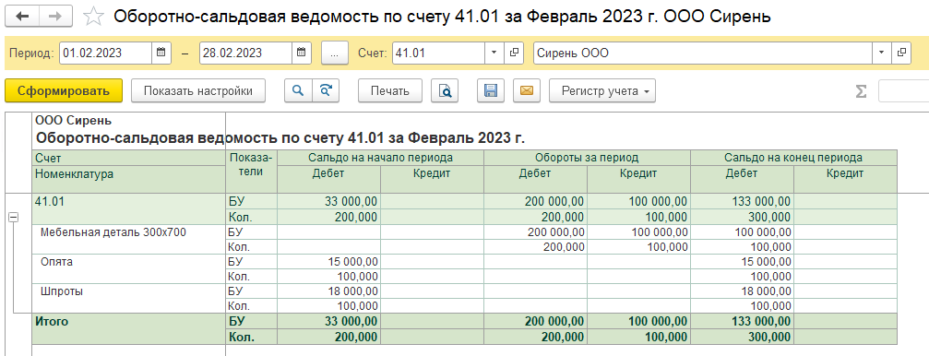Click the end date field 28.02.2023

[246, 53]
